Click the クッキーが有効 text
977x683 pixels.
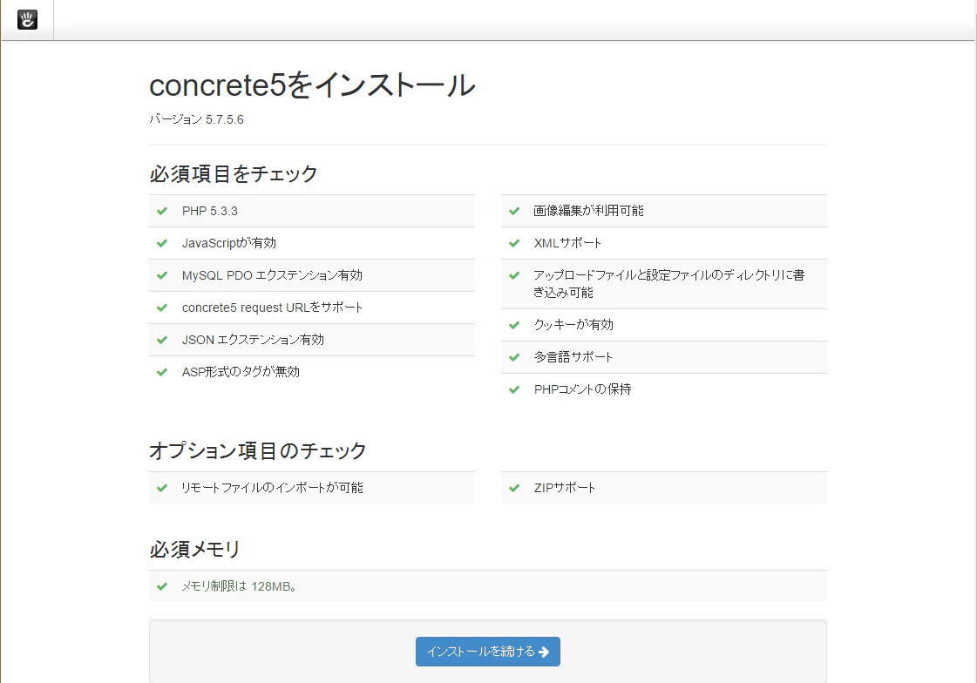click(573, 325)
